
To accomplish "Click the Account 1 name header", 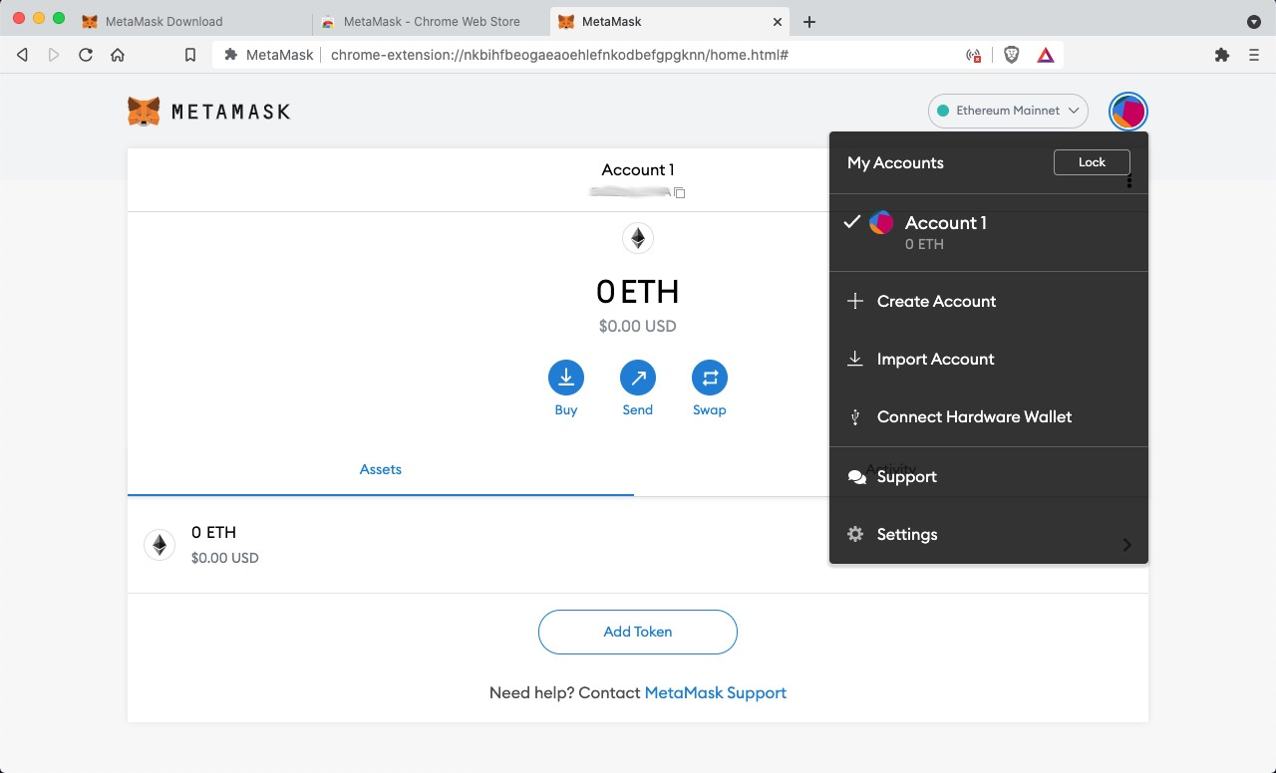I will click(x=638, y=169).
